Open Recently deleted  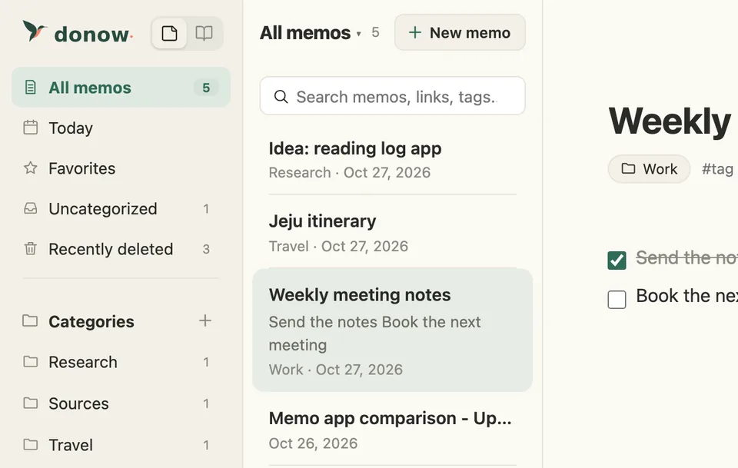click(x=121, y=249)
